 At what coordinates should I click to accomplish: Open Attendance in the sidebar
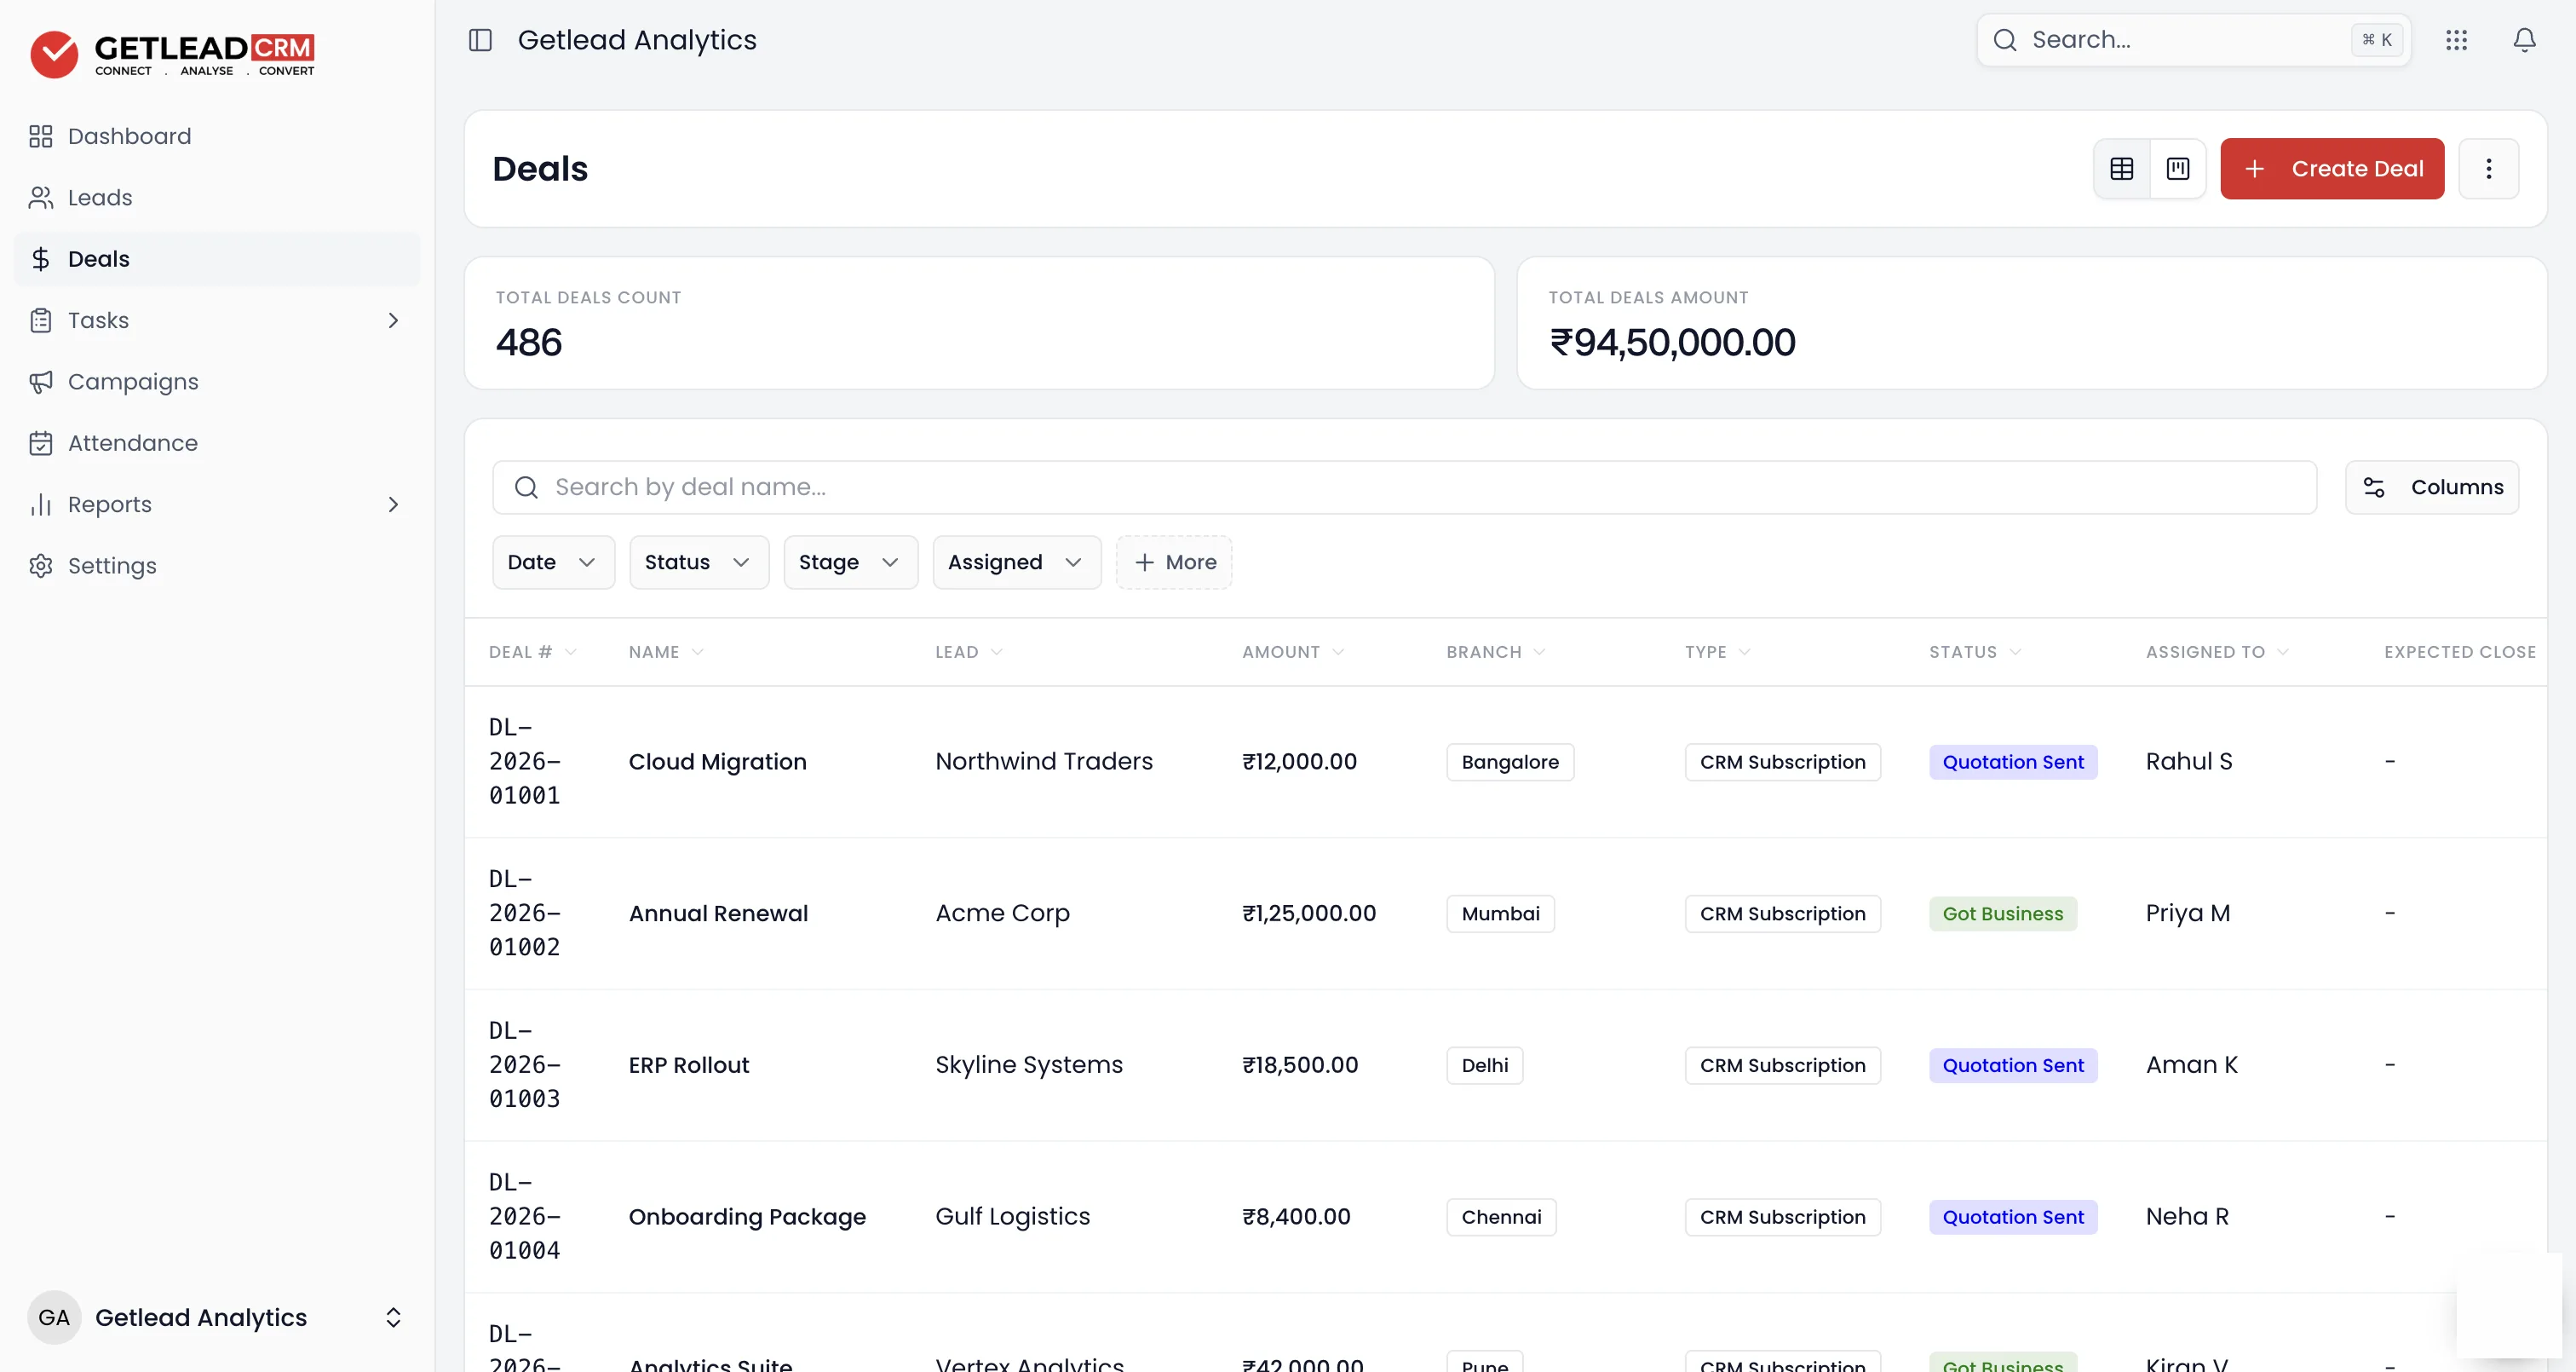click(217, 443)
